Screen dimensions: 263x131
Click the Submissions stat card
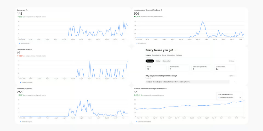click(179, 68)
